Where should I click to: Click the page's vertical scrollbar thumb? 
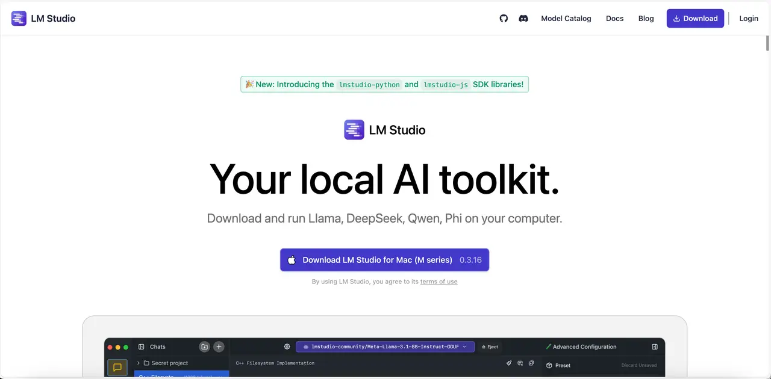point(767,43)
